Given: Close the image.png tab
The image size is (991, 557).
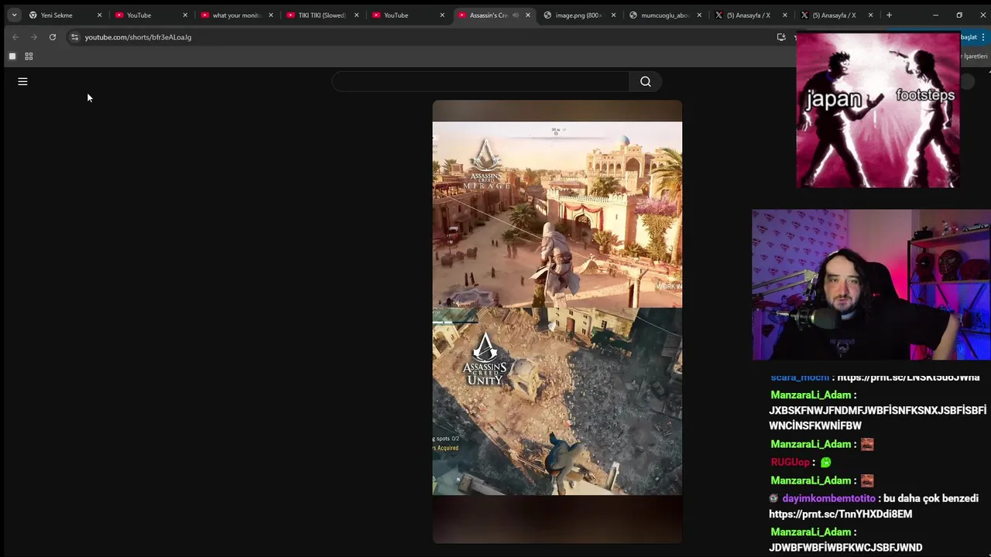Looking at the screenshot, I should 613,15.
